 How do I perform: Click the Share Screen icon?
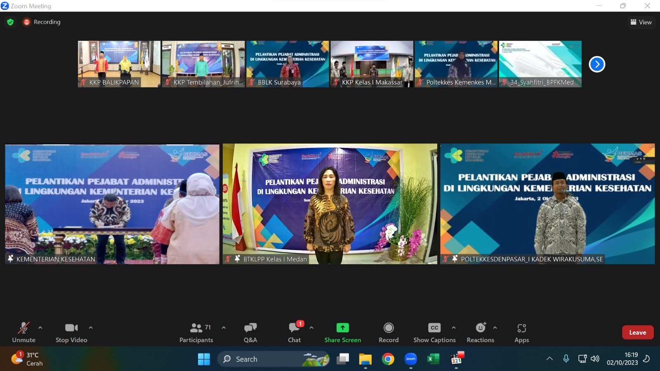click(x=342, y=328)
